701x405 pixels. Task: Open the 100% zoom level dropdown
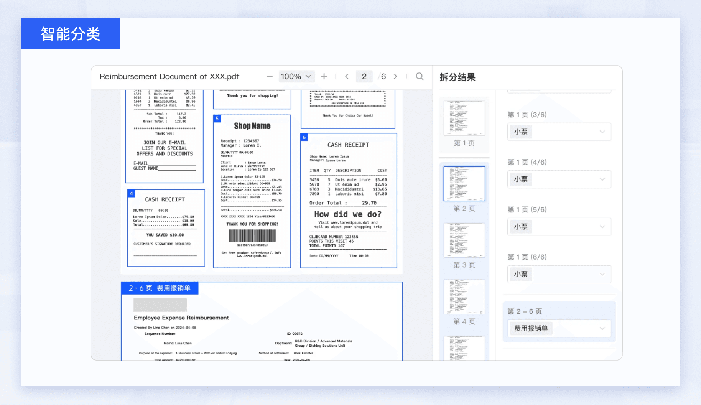[x=296, y=77]
